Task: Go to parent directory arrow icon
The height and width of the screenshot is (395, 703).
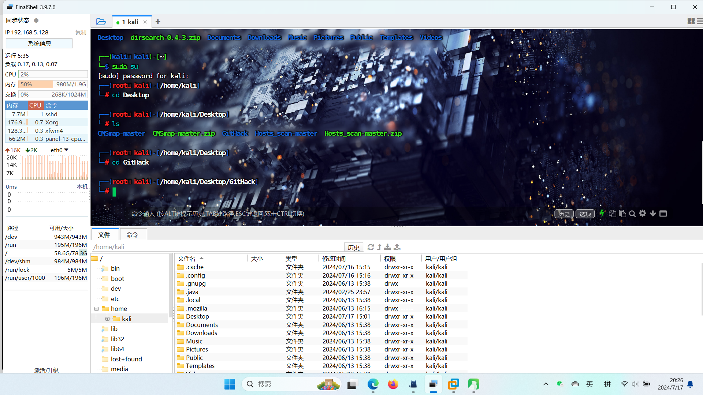Action: pos(379,247)
